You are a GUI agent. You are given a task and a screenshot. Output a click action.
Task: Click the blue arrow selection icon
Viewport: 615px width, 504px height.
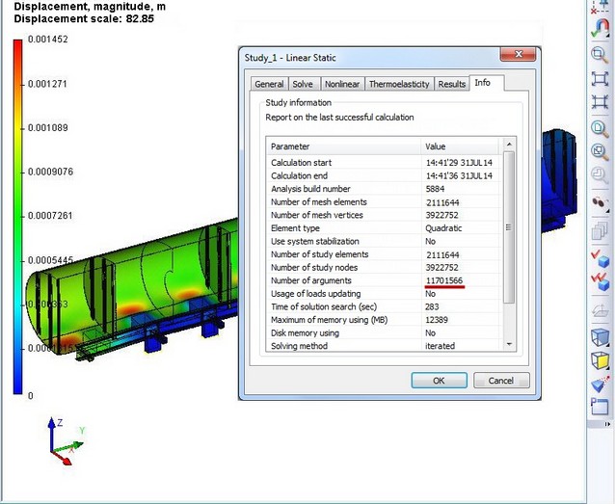click(x=600, y=385)
